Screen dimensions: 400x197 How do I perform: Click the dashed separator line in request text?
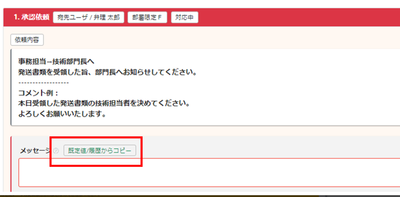click(44, 83)
